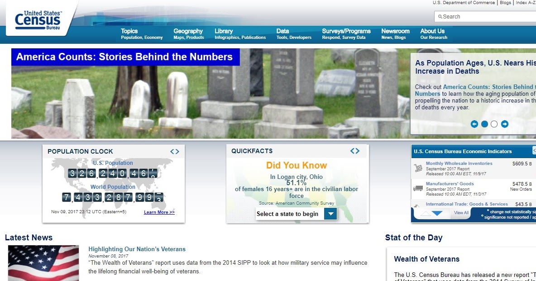
Task: Click the American flag news thumbnail
Action: point(43,263)
